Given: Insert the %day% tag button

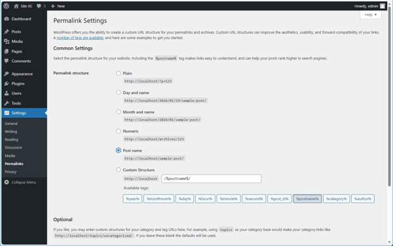Looking at the screenshot, I should pyautogui.click(x=185, y=199).
